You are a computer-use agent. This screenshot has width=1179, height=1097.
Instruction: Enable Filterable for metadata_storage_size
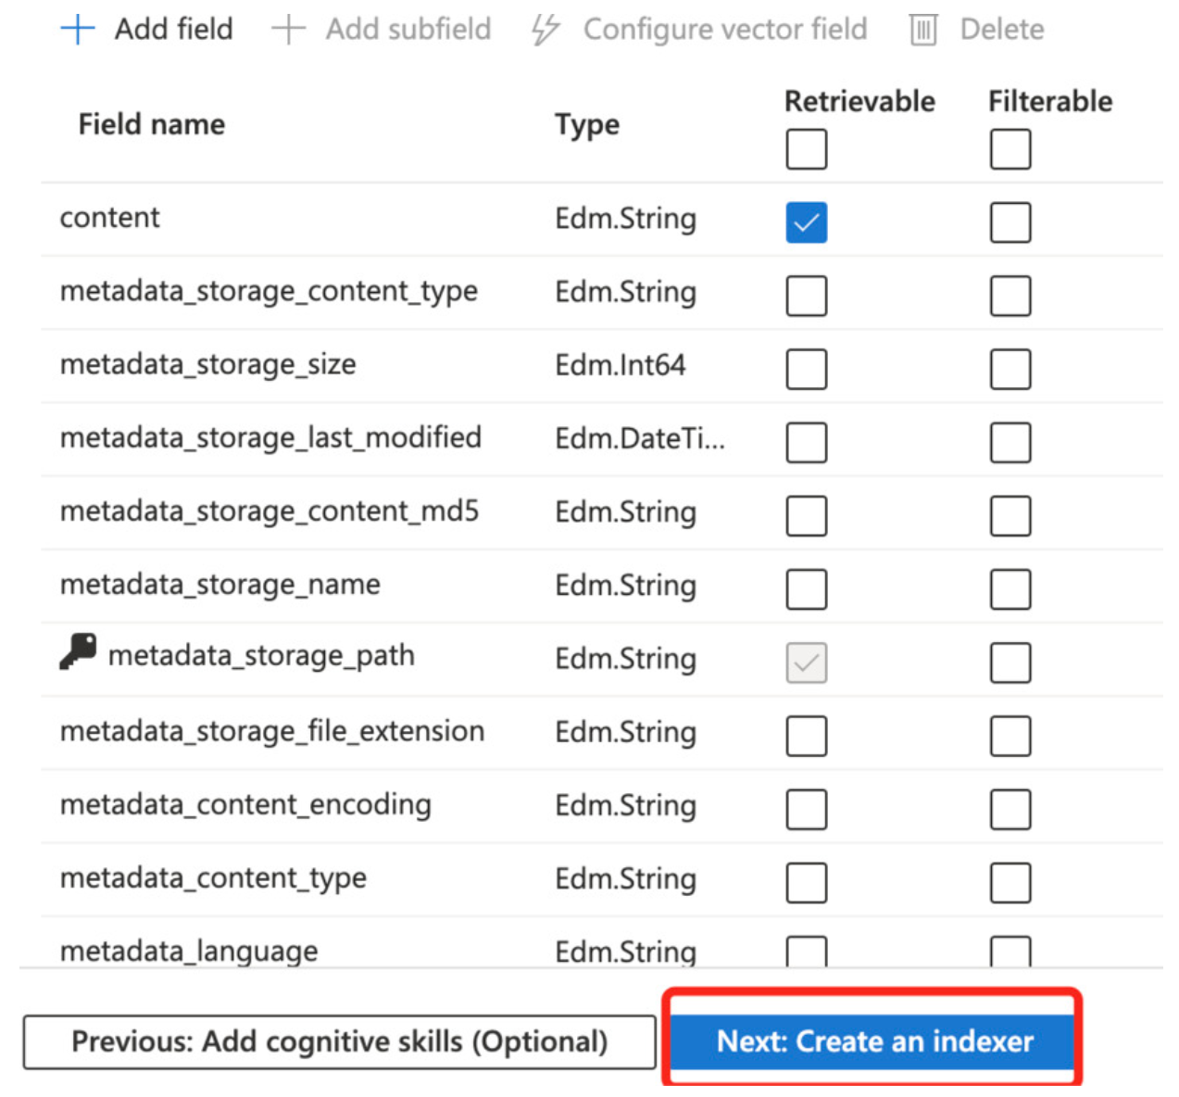tap(1010, 369)
